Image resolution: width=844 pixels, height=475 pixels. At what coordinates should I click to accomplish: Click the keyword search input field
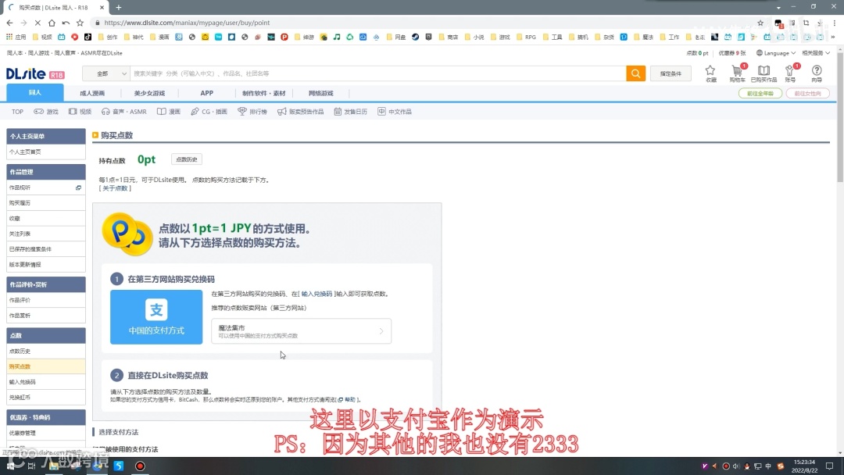(x=378, y=73)
